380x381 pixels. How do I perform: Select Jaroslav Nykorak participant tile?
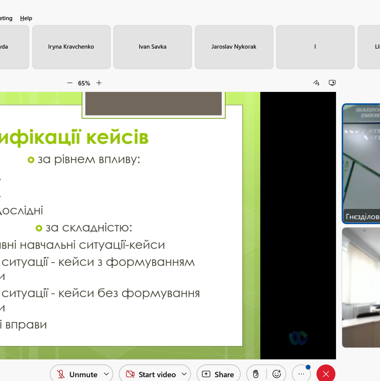[234, 47]
